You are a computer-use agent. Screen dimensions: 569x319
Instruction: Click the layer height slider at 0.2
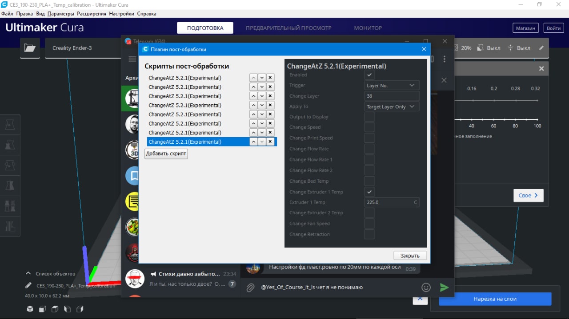494,101
